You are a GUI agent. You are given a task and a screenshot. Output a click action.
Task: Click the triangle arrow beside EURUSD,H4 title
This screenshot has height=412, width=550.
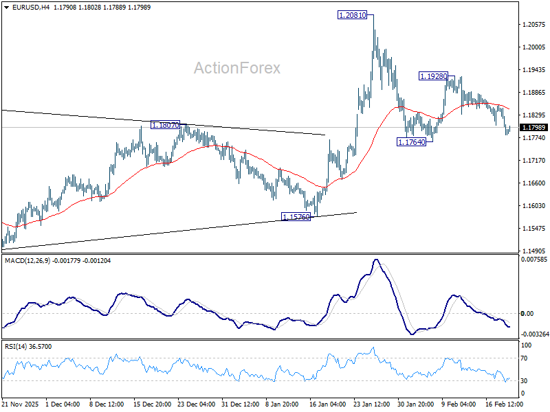[x=7, y=8]
